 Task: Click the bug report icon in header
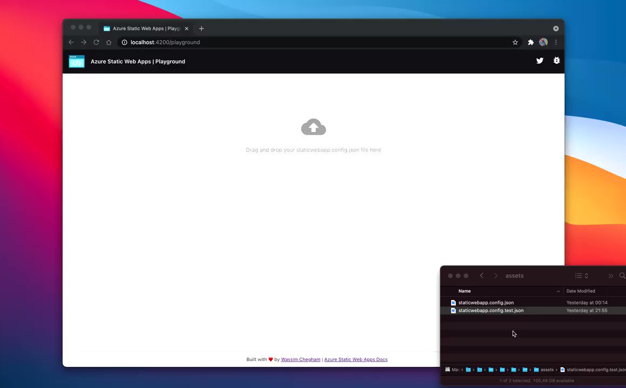tap(556, 60)
